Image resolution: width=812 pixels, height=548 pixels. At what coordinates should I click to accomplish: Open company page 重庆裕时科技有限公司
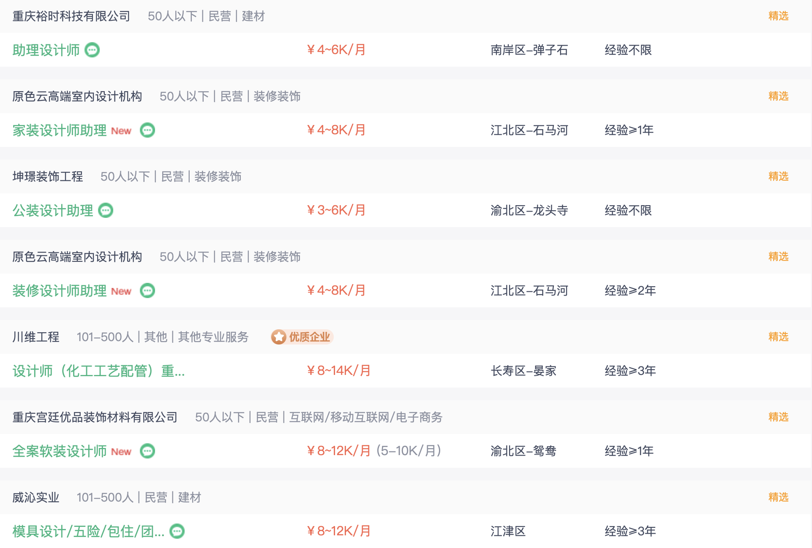tap(71, 16)
